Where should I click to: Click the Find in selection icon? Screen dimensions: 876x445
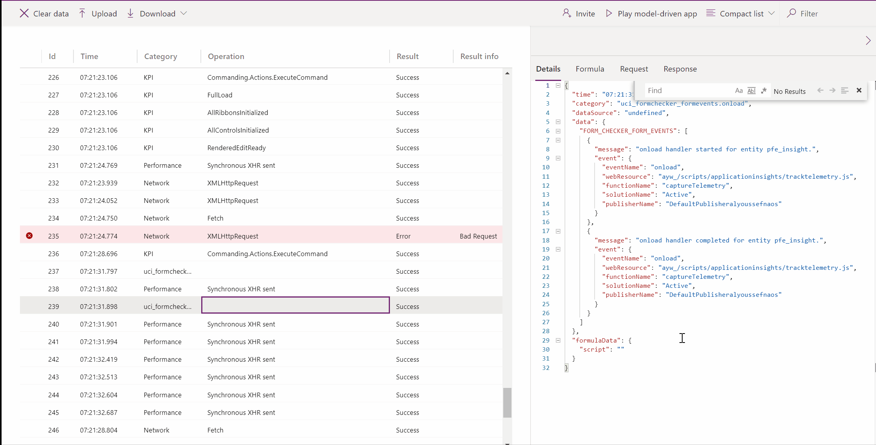click(845, 90)
